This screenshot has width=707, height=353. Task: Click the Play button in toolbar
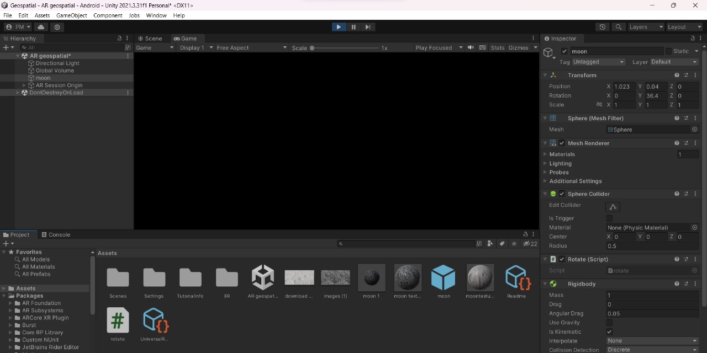click(x=339, y=27)
